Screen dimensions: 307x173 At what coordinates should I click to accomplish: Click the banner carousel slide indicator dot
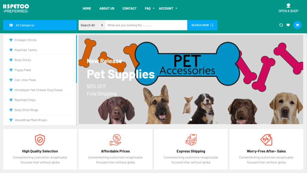point(191,120)
